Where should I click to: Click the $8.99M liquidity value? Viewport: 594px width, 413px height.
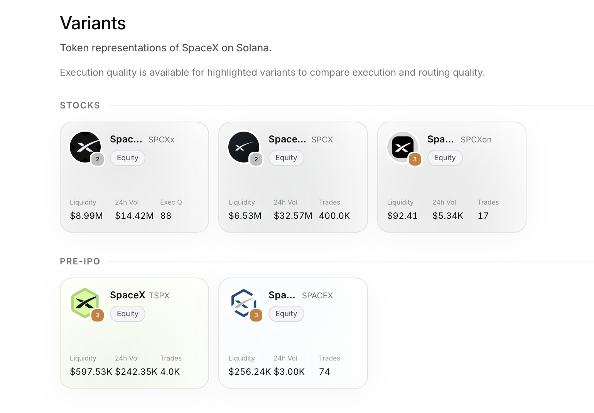coord(86,216)
